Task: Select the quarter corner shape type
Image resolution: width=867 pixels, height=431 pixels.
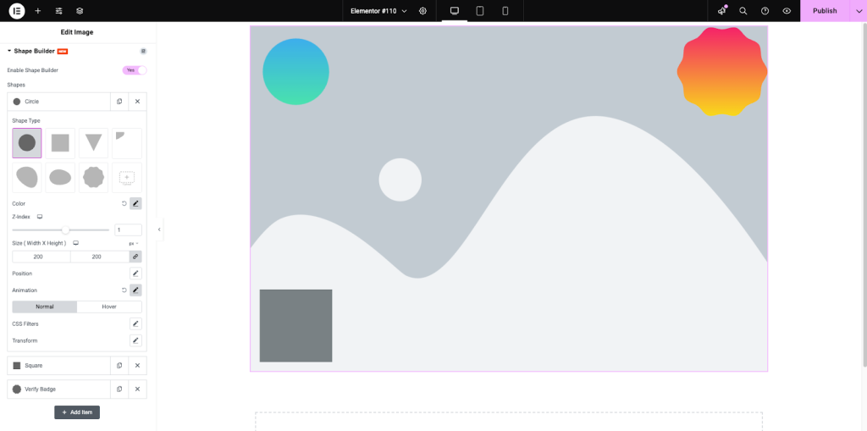Action: 127,143
